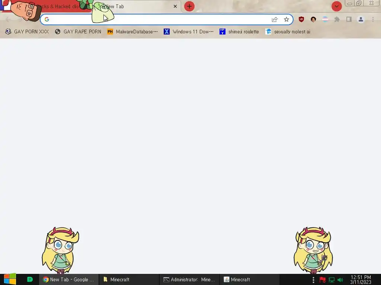Close the New Tab tab

click(x=175, y=6)
